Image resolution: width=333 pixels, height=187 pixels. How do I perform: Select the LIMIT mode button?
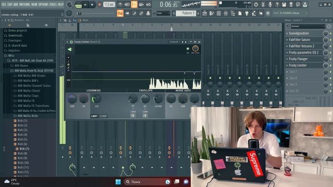[94, 116]
